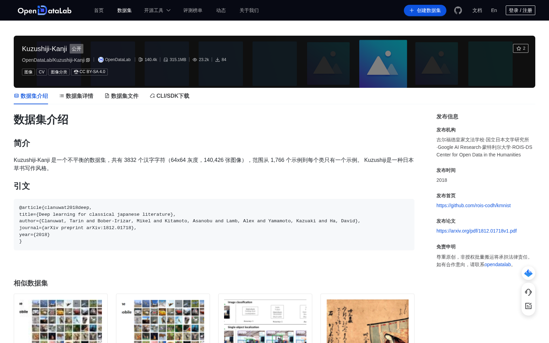Open the GitHub icon link
Image resolution: width=549 pixels, height=343 pixels.
pos(458,10)
